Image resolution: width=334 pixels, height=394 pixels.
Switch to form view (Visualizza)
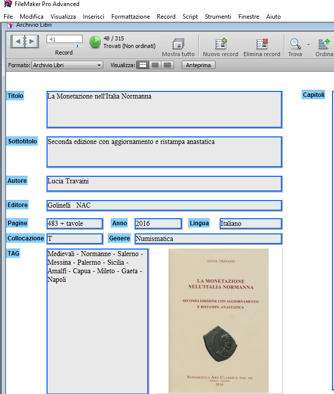143,65
